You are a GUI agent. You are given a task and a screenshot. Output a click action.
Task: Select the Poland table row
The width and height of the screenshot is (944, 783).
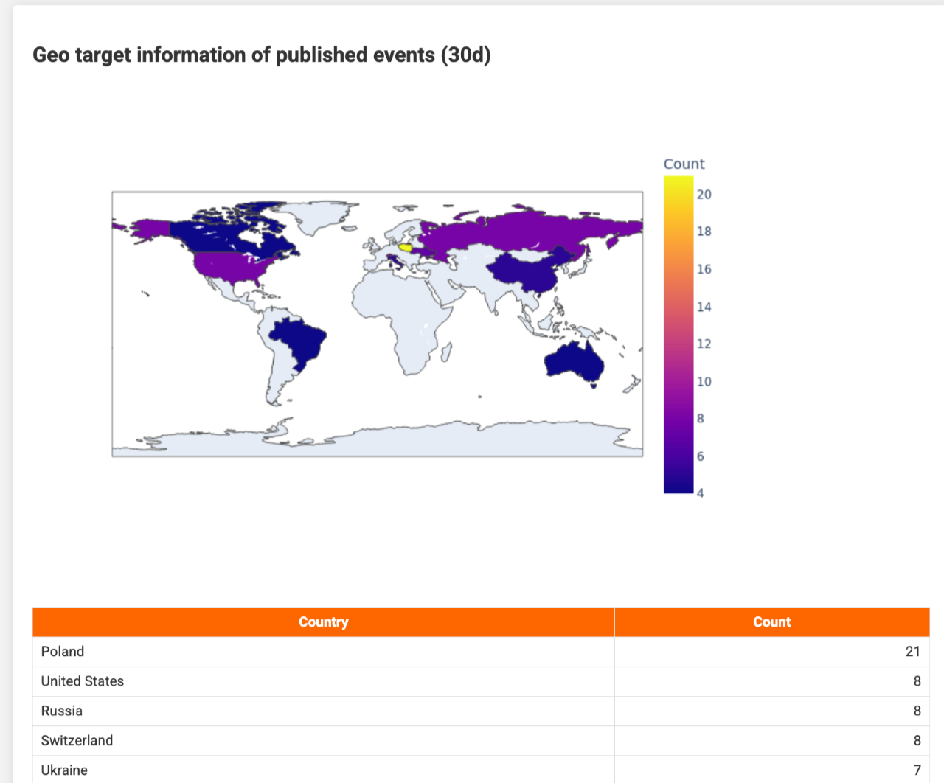click(x=481, y=652)
